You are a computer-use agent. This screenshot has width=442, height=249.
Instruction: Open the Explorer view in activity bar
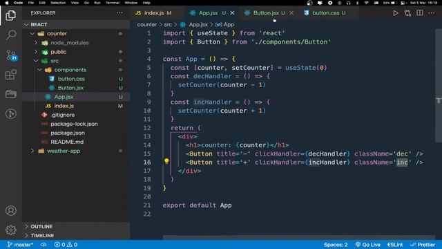[11, 15]
